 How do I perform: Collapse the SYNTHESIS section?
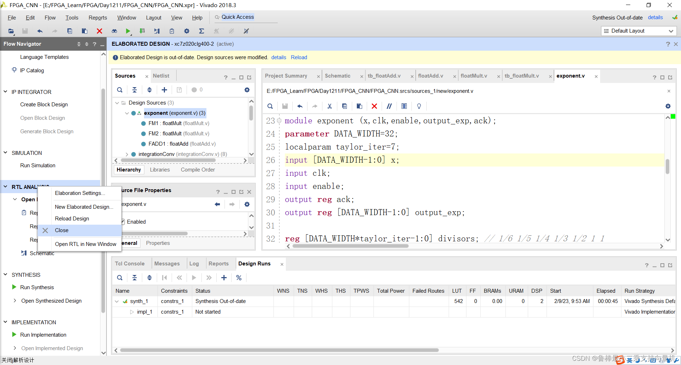5,275
